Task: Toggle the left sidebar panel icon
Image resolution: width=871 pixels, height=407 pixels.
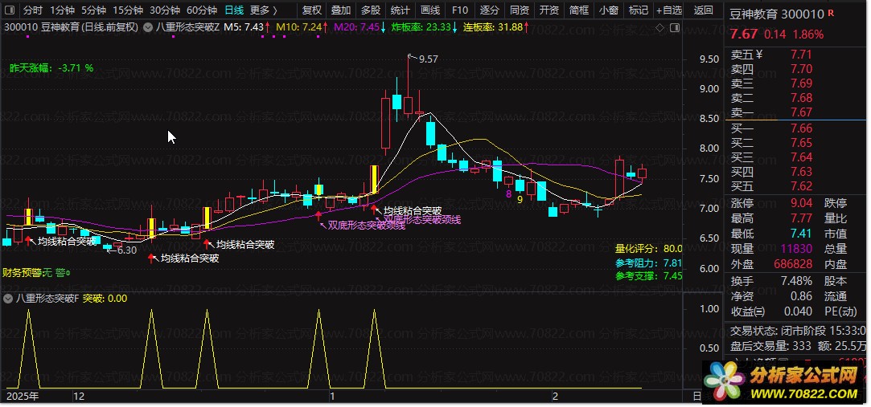Action: (x=10, y=10)
